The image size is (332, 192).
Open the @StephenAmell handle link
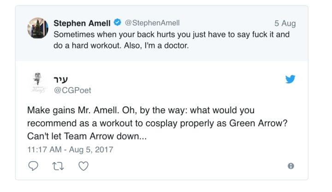[152, 23]
